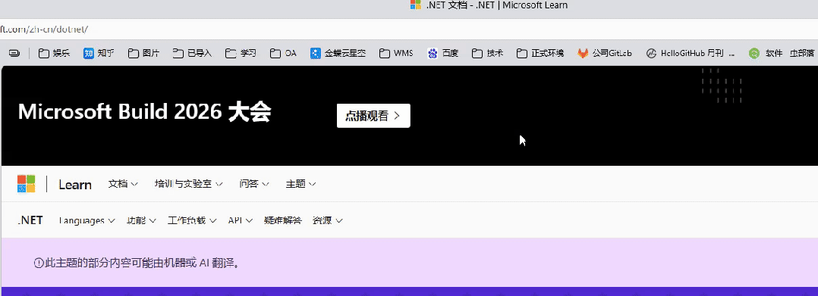Image resolution: width=818 pixels, height=296 pixels.
Task: Click the 此主题的部分内容可能由机器或 AI 翻译 notice text
Action: click(x=143, y=263)
